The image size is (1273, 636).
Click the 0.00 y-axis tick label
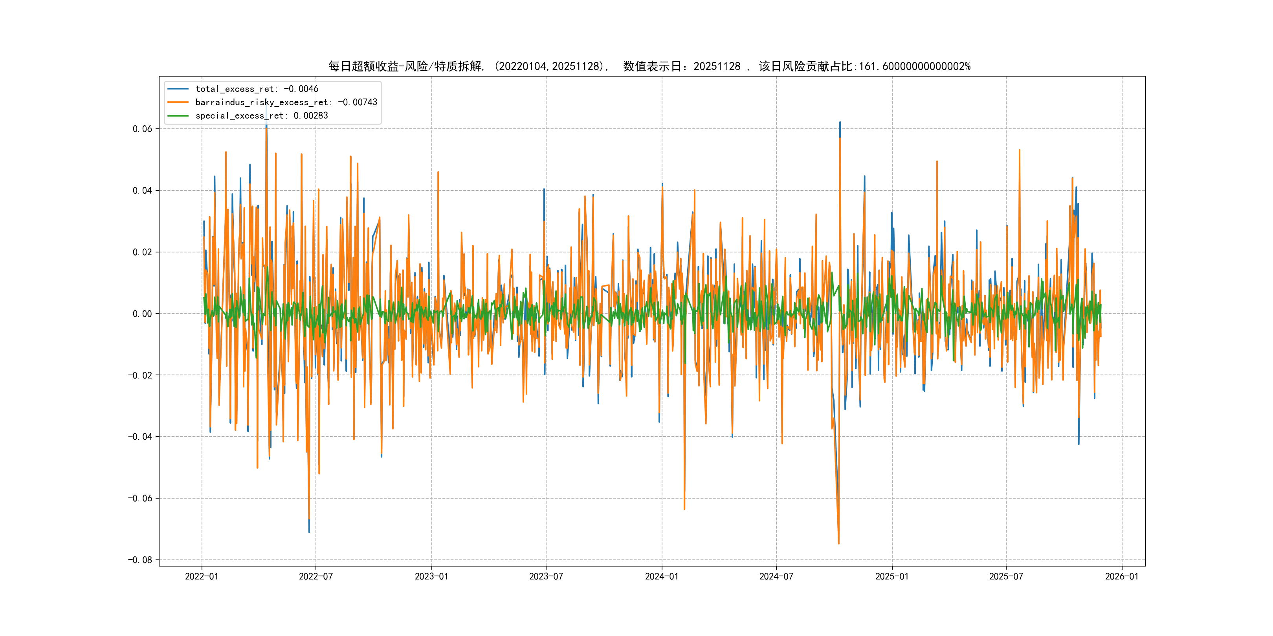click(142, 314)
